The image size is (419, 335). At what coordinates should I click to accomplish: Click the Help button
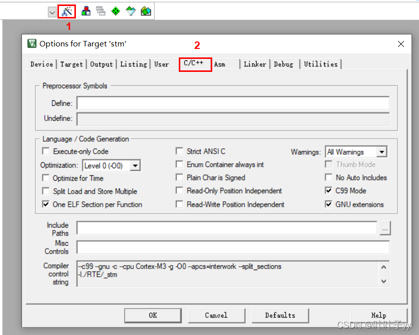379,316
